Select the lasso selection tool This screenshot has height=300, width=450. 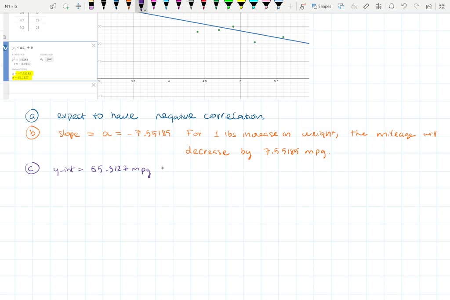pyautogui.click(x=65, y=6)
